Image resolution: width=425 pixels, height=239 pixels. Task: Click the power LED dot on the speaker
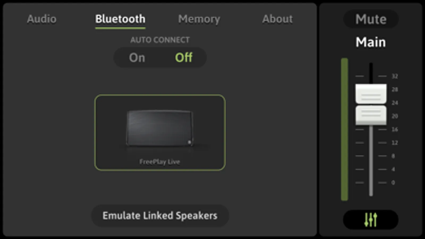(190, 142)
